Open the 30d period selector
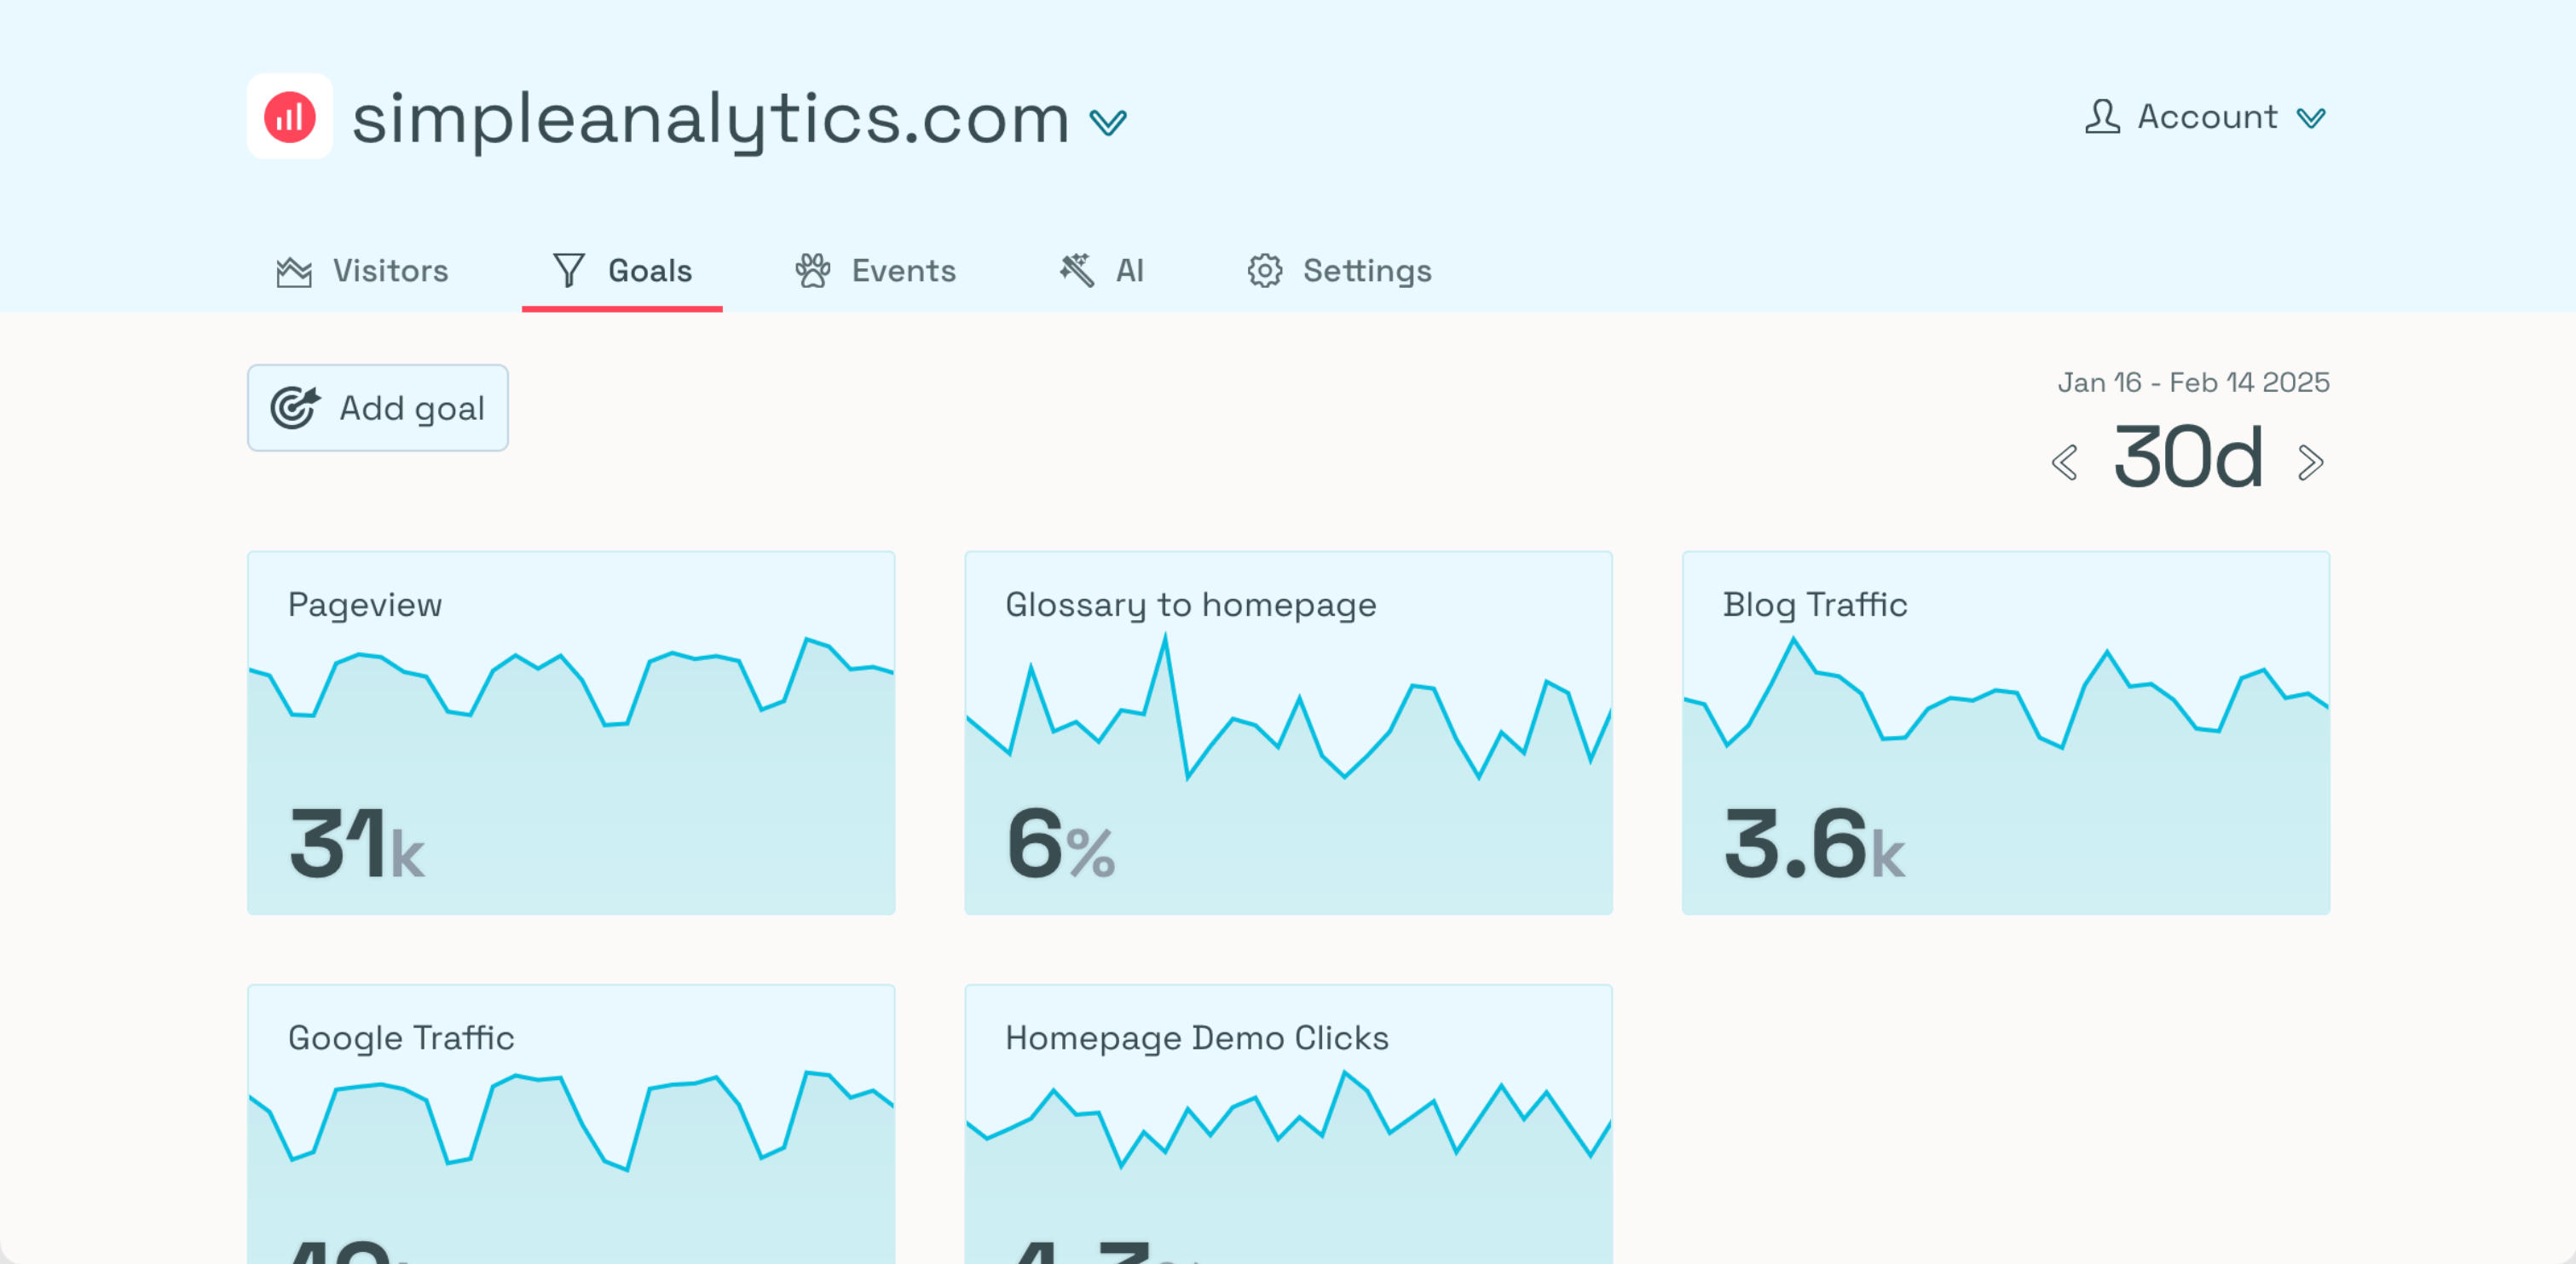Image resolution: width=2576 pixels, height=1264 pixels. 2187,458
